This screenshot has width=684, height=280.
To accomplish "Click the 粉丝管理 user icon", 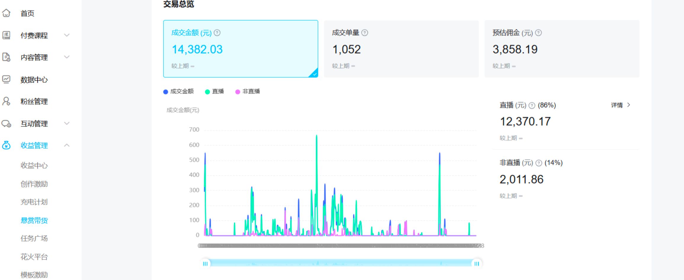I will (x=6, y=101).
